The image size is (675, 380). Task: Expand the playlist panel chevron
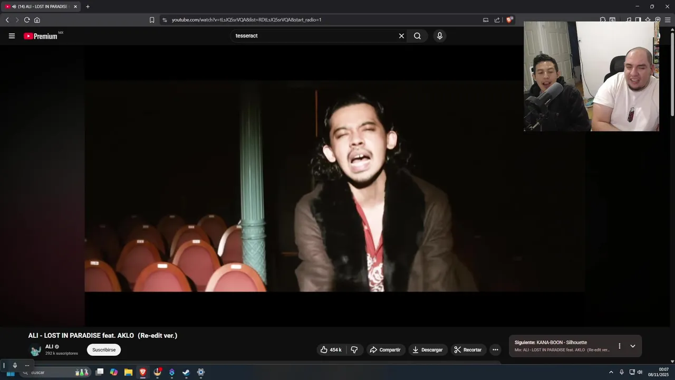(x=633, y=346)
